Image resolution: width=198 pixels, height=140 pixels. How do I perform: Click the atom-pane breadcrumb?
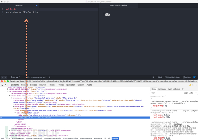pos(98,138)
